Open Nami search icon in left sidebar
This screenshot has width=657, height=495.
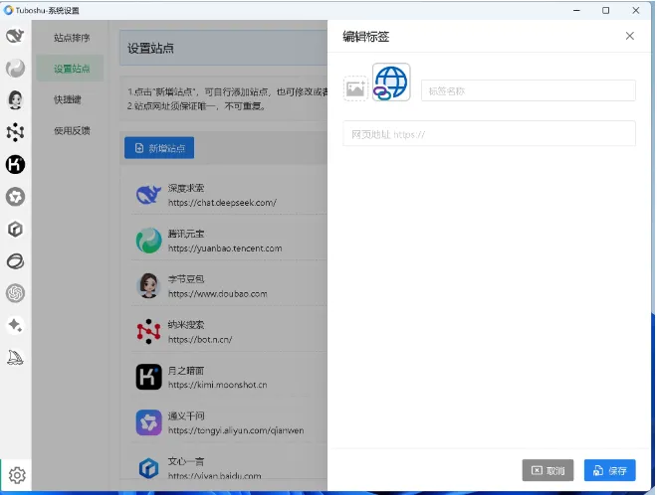(x=15, y=132)
